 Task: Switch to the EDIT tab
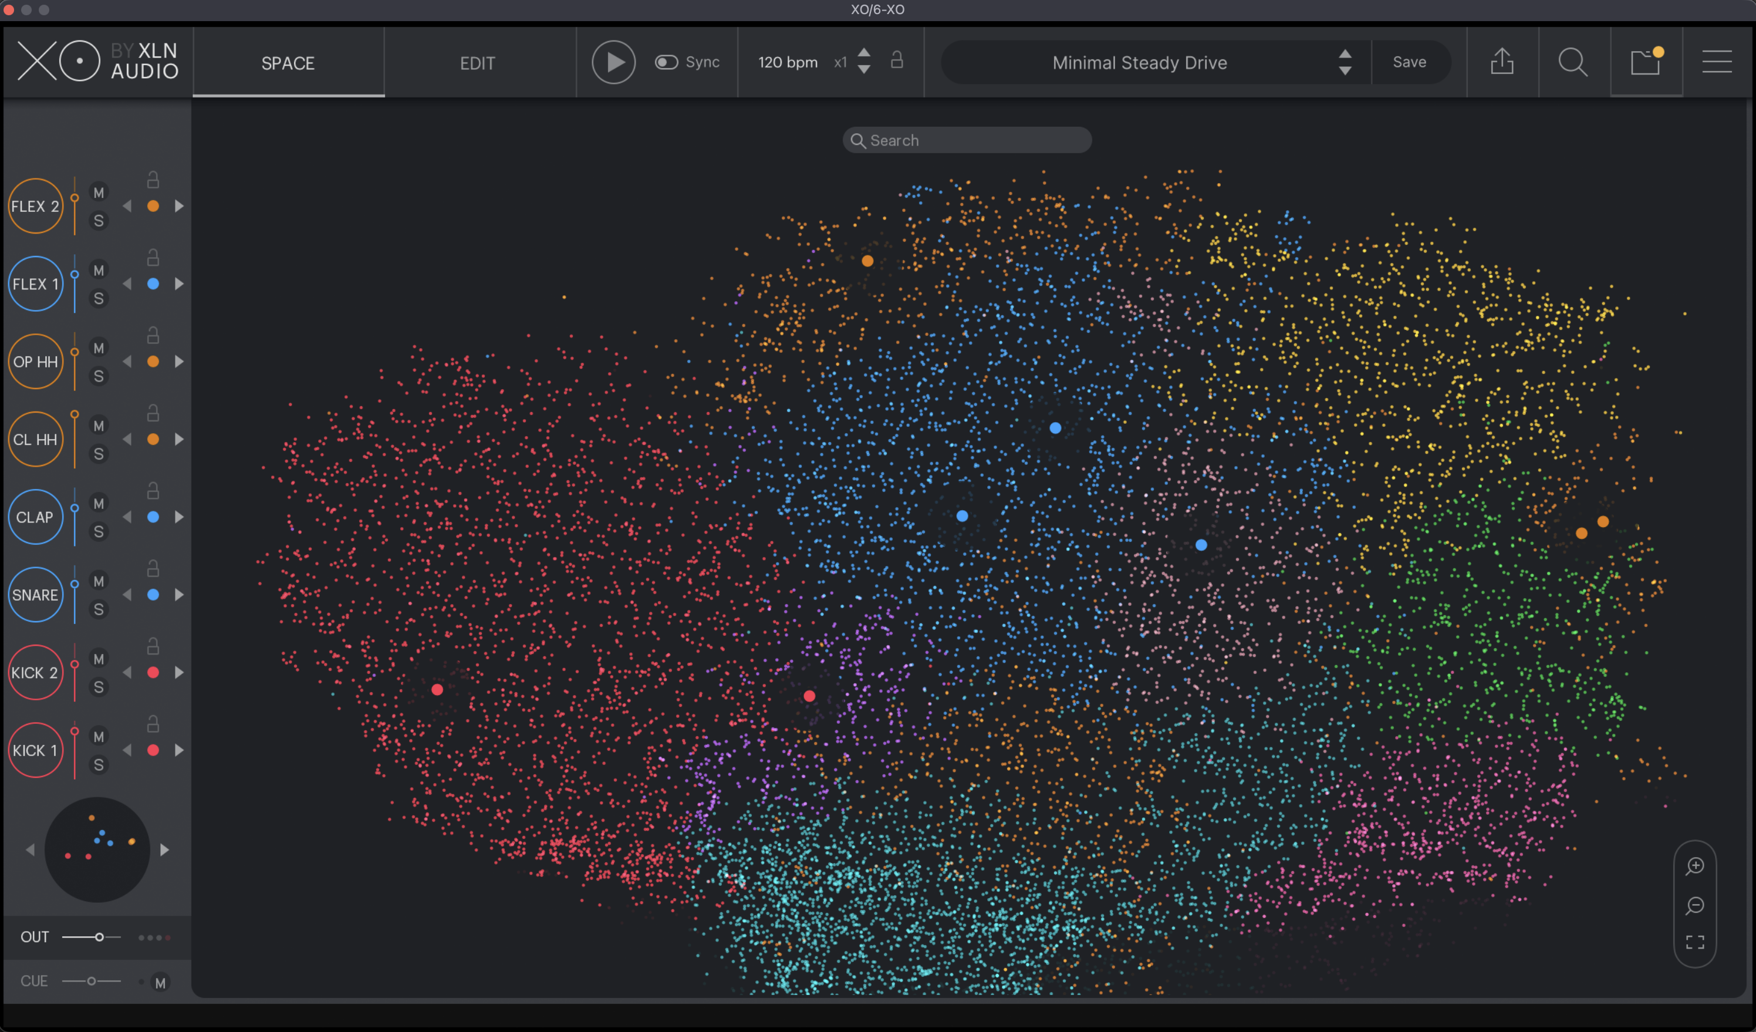tap(477, 63)
